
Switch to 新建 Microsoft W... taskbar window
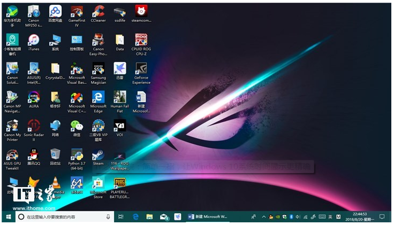click(208, 217)
